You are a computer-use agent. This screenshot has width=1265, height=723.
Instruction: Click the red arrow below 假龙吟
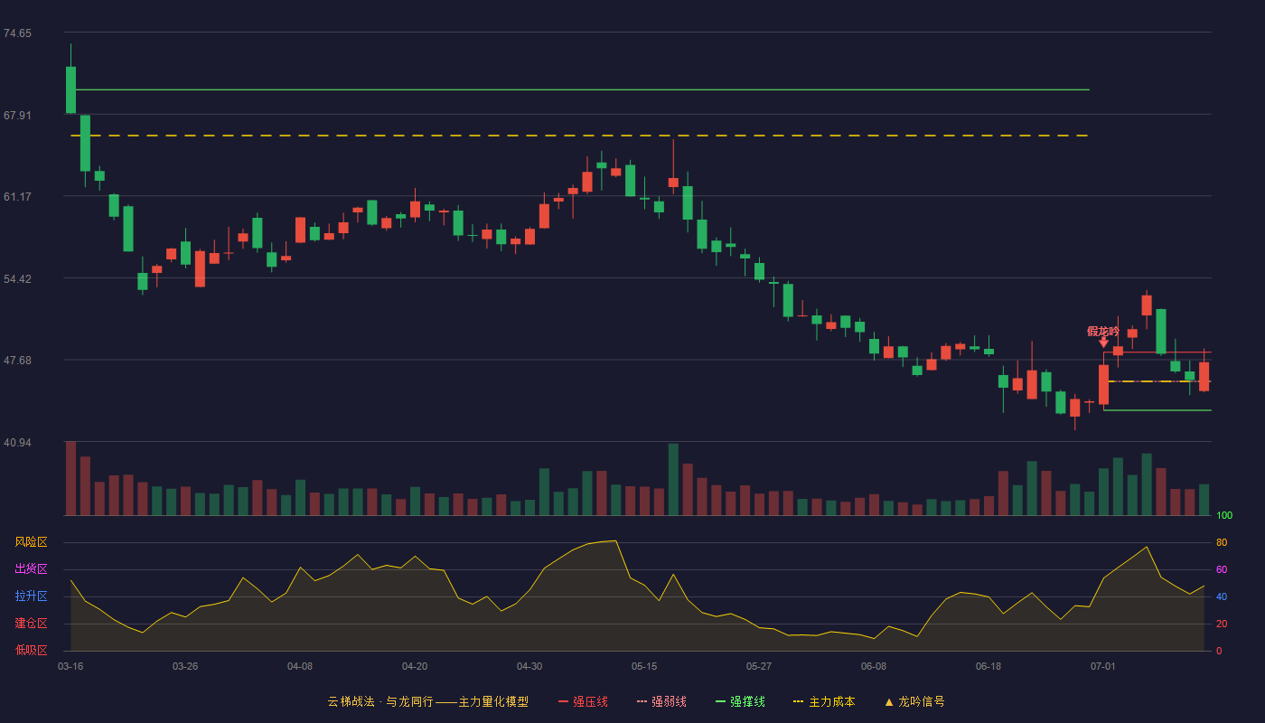tap(1103, 343)
